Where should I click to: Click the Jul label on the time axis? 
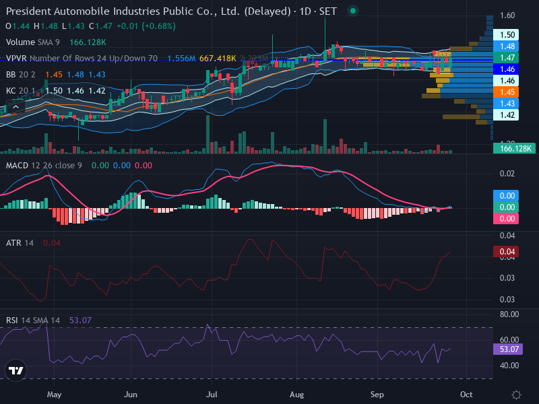point(212,395)
